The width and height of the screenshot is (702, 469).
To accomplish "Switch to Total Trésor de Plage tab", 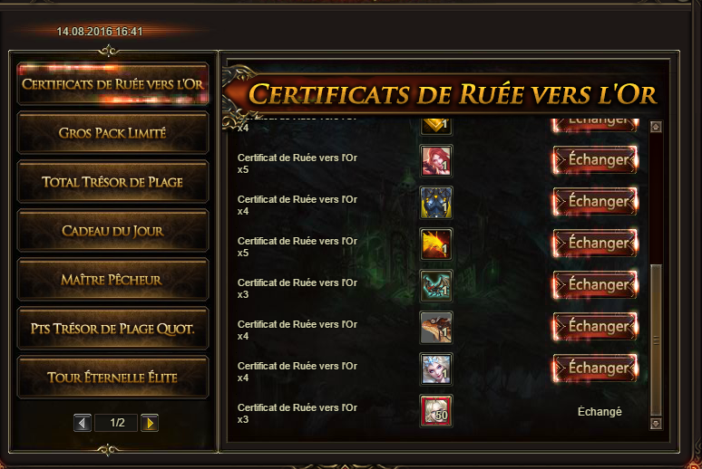I will [x=112, y=182].
